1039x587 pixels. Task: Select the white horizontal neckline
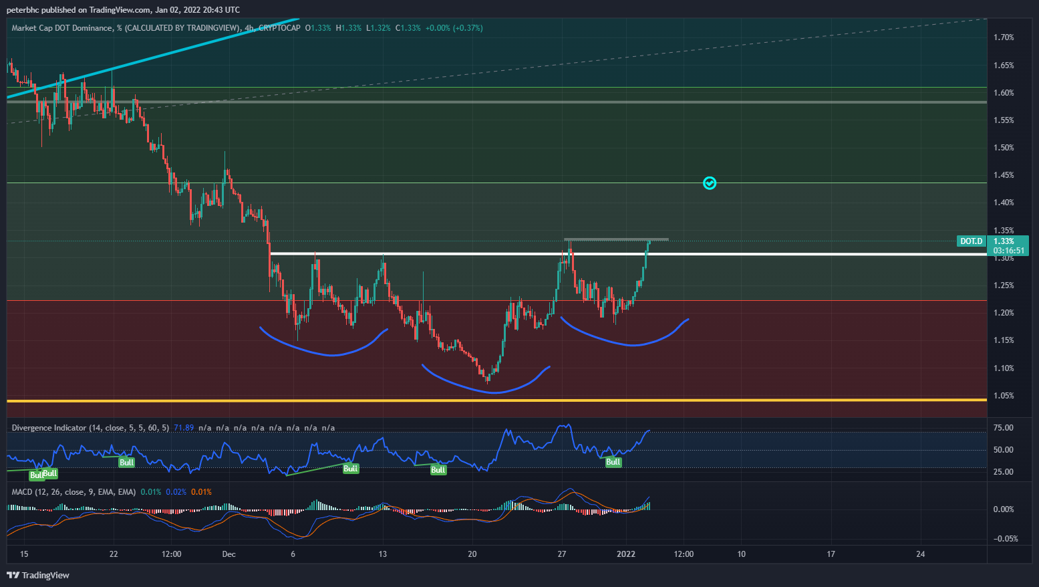click(x=628, y=254)
